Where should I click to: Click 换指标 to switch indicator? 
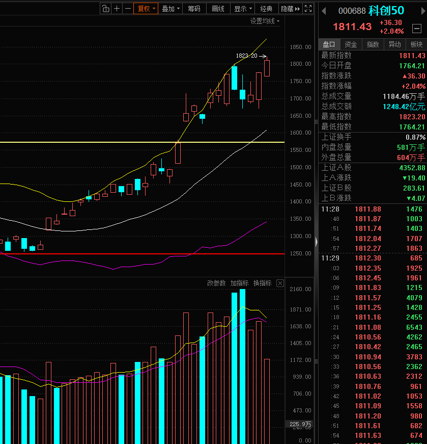pos(262,283)
